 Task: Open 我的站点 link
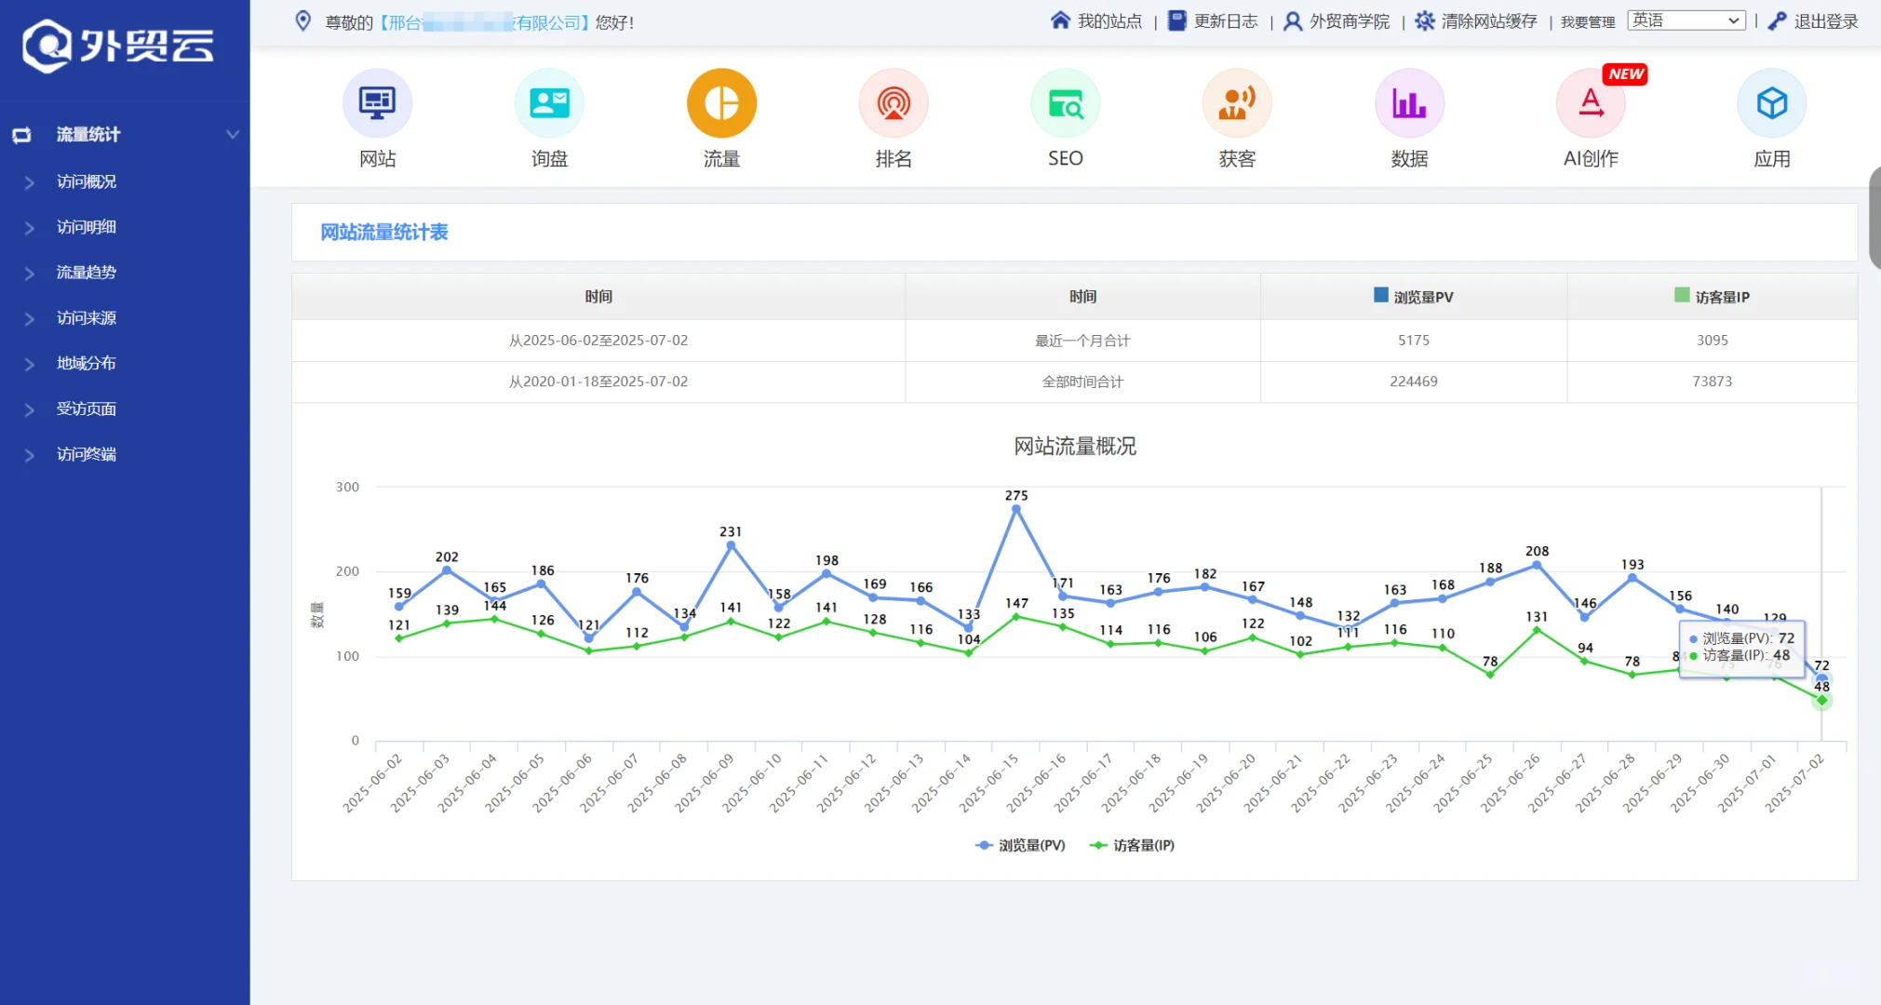point(1109,21)
